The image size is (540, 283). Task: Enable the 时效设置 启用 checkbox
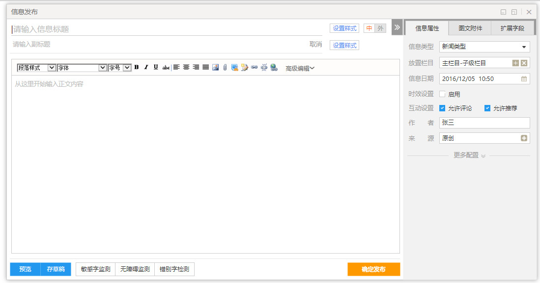(442, 94)
